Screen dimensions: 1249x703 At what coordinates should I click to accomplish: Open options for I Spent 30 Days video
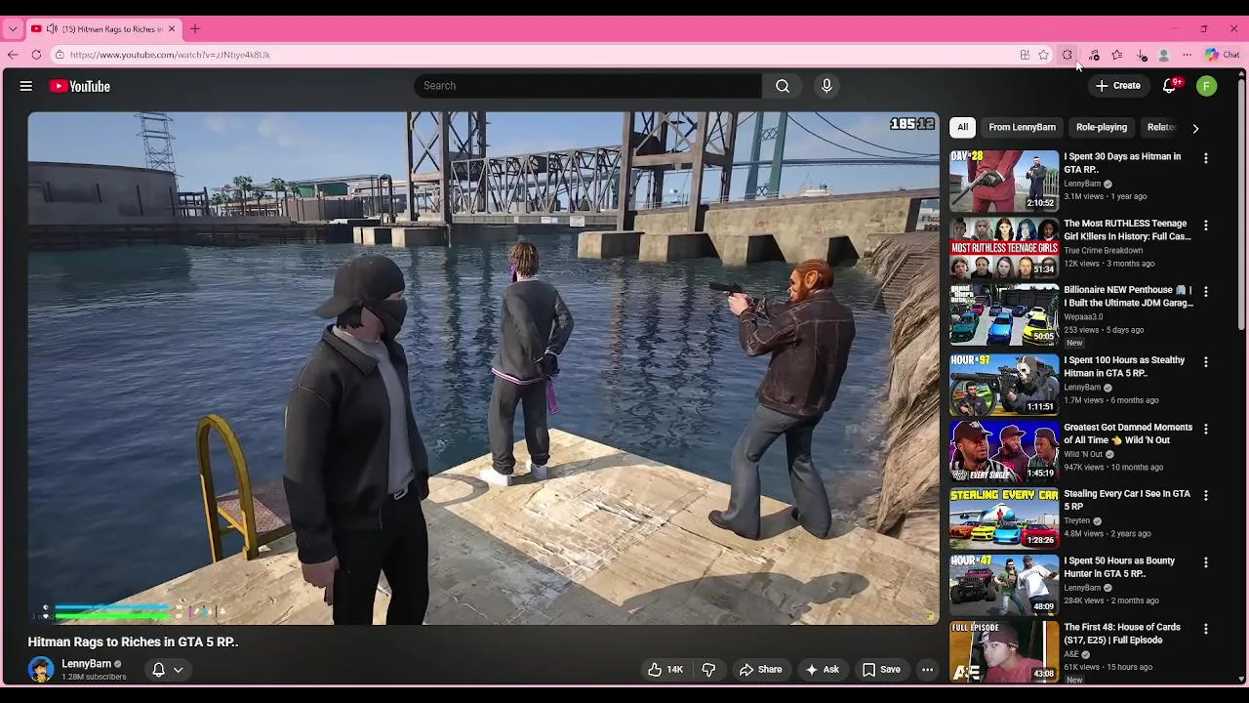pos(1206,158)
